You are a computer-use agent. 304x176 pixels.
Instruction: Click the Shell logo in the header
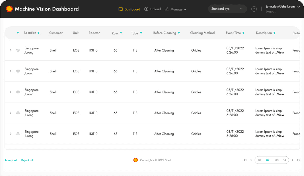9,9
